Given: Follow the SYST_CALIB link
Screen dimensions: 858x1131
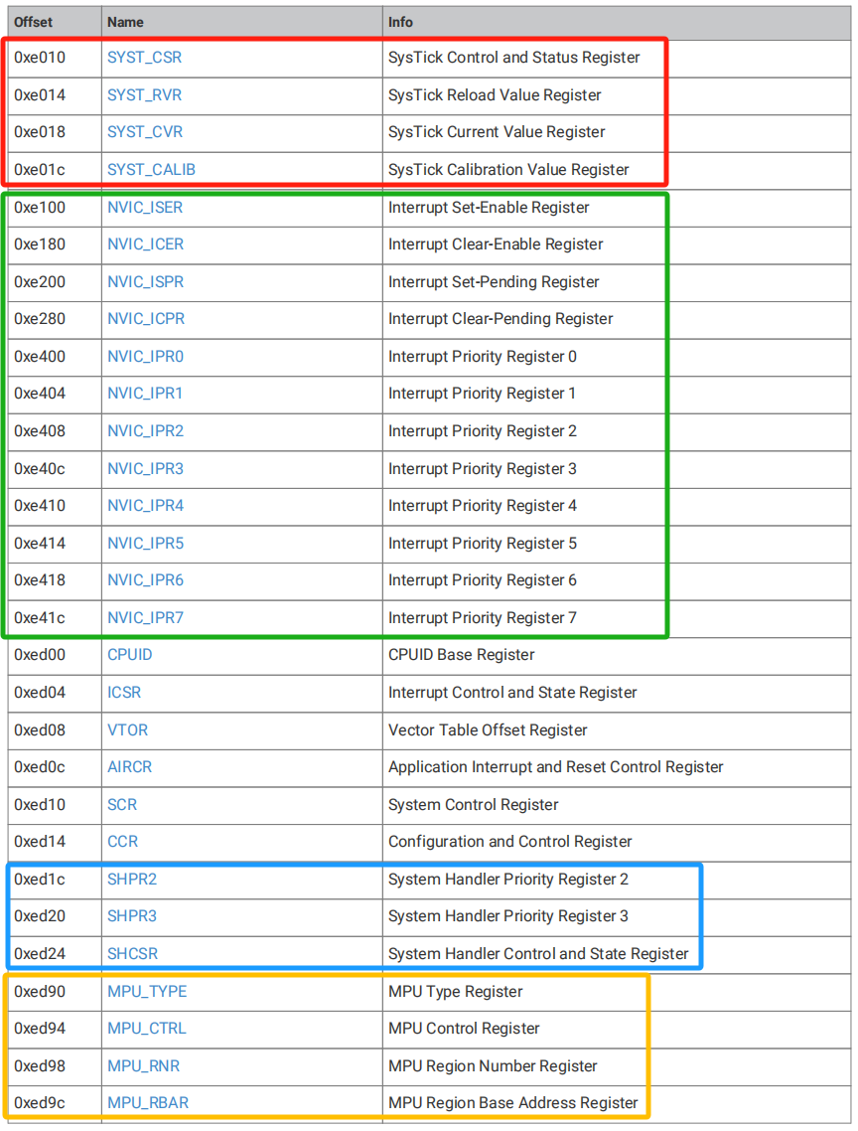Looking at the screenshot, I should point(151,170).
